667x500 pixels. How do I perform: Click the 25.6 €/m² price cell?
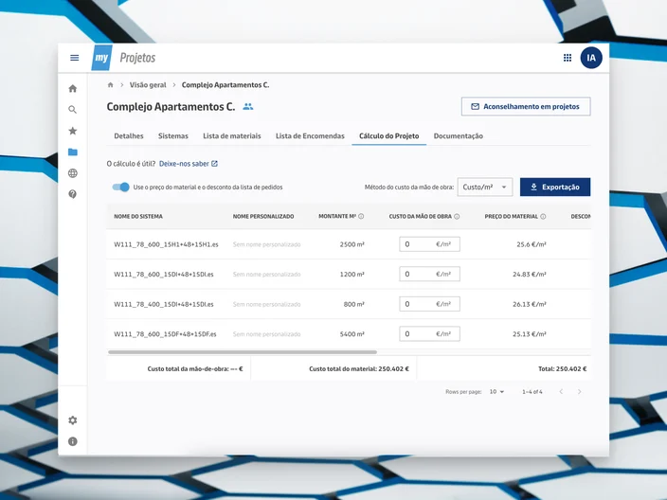tap(532, 244)
